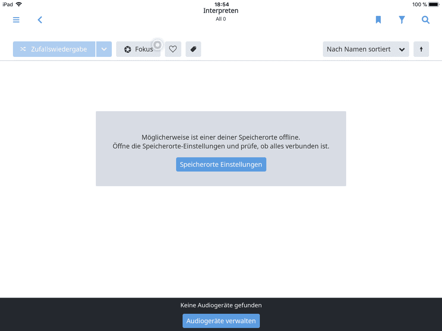This screenshot has height=331, width=442.
Task: Tap the 18:54 clock in the status bar
Action: [221, 4]
